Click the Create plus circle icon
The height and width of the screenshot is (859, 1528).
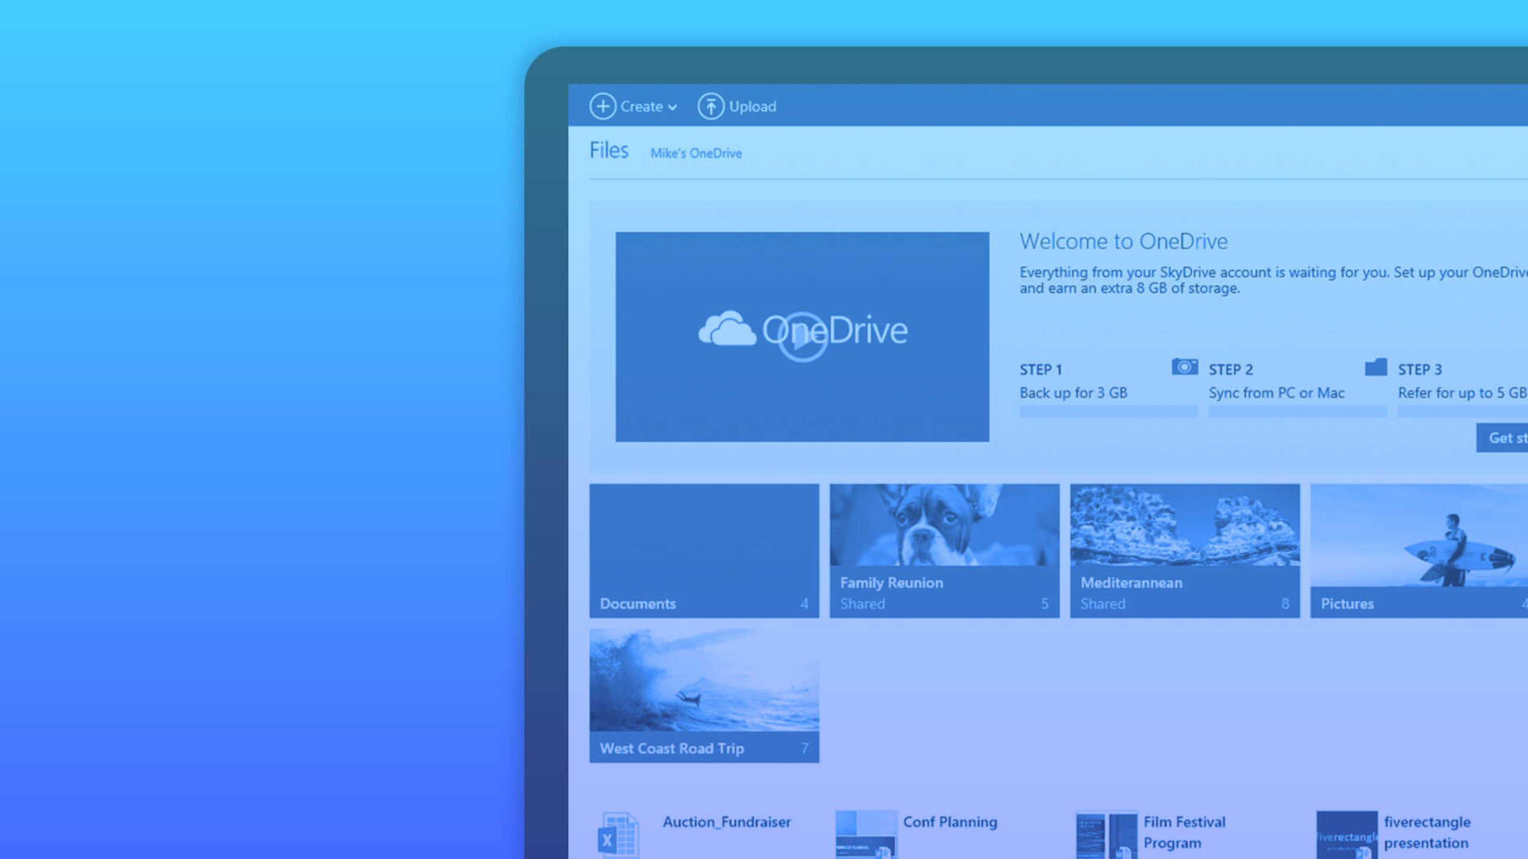coord(602,106)
